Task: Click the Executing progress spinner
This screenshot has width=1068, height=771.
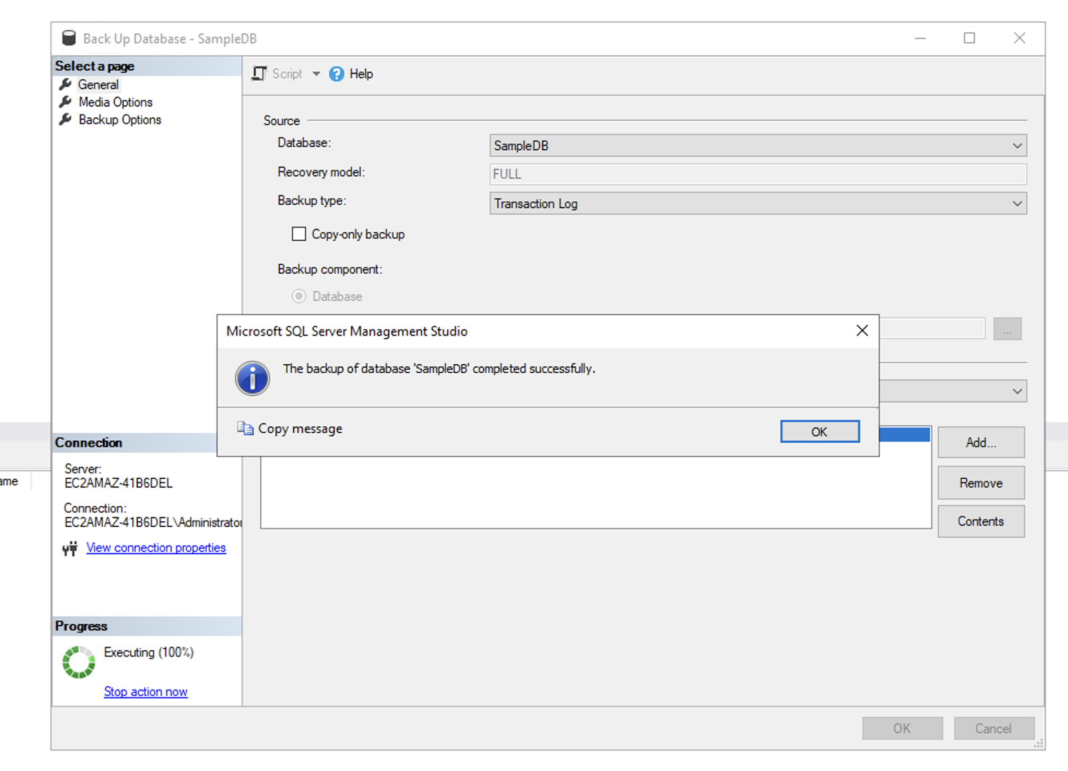Action: tap(78, 661)
